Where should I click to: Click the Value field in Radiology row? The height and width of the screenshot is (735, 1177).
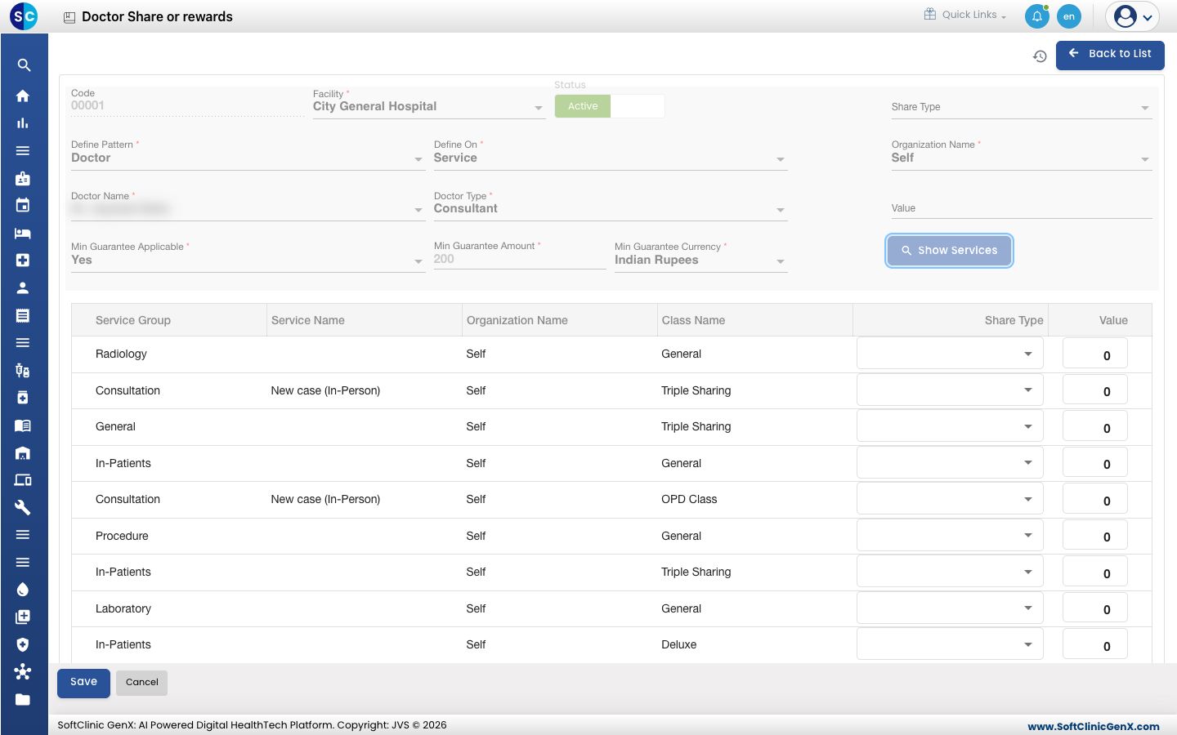[1095, 354]
